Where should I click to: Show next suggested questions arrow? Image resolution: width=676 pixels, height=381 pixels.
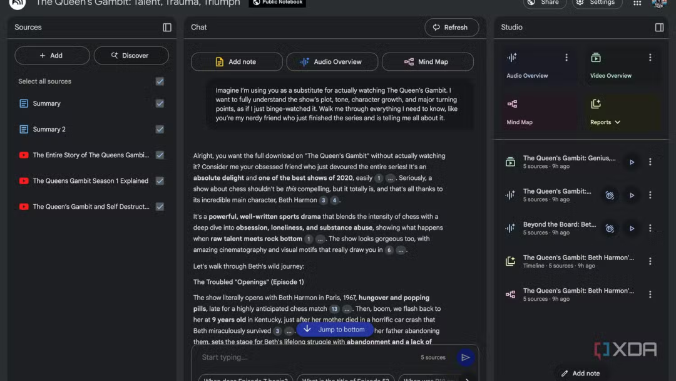pos(467,379)
